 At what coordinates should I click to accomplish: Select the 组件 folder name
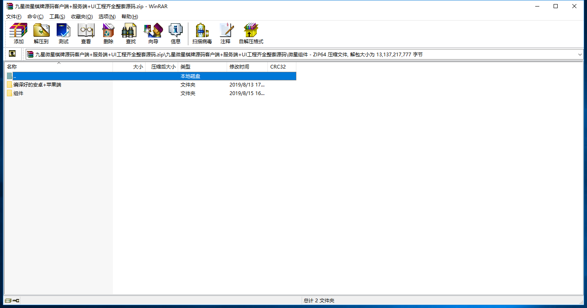pos(18,93)
